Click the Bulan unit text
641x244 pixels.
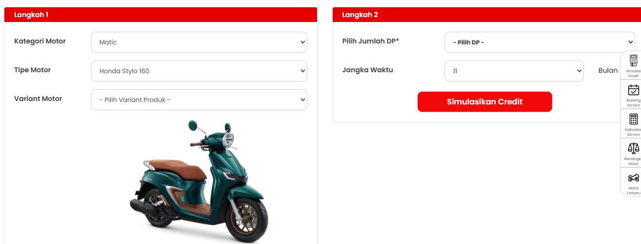608,70
